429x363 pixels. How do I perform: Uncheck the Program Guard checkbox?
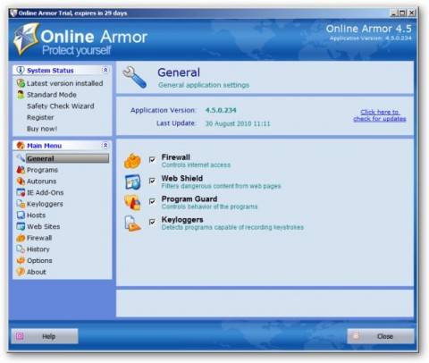152,201
